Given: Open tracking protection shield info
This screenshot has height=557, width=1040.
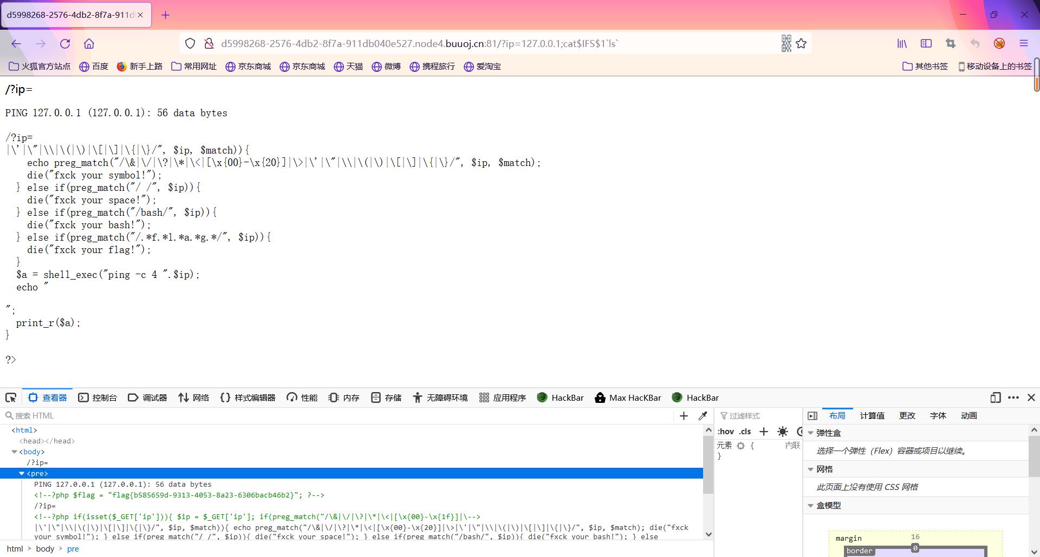Looking at the screenshot, I should point(190,44).
